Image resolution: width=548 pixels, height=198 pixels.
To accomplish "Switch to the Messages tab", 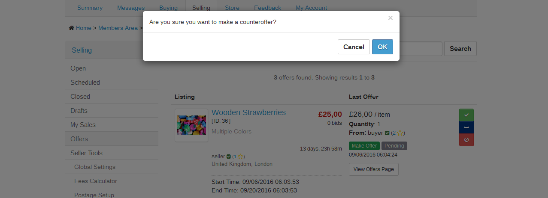I will click(x=131, y=8).
